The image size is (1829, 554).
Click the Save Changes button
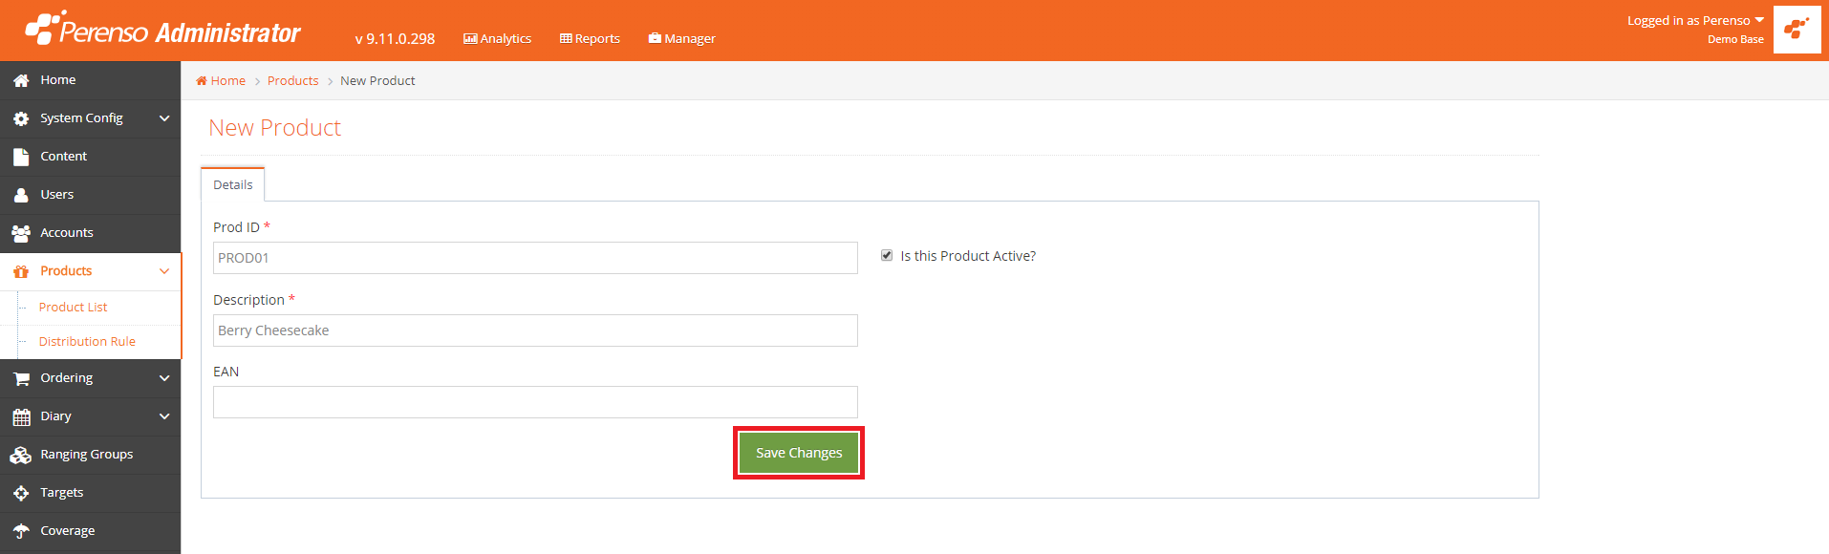(x=799, y=453)
